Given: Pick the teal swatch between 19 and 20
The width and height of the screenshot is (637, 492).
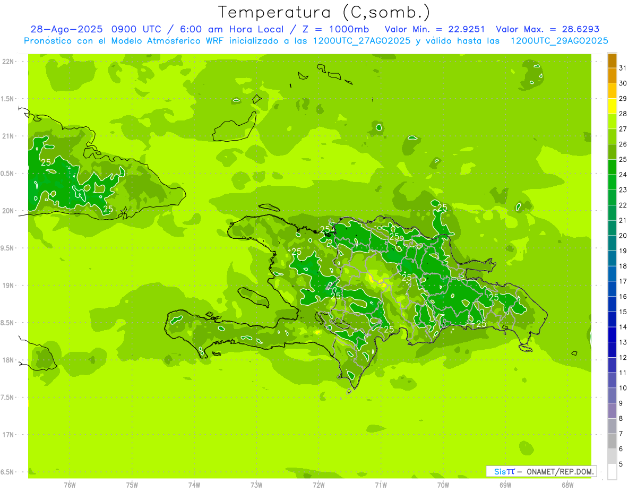Looking at the screenshot, I should (612, 243).
